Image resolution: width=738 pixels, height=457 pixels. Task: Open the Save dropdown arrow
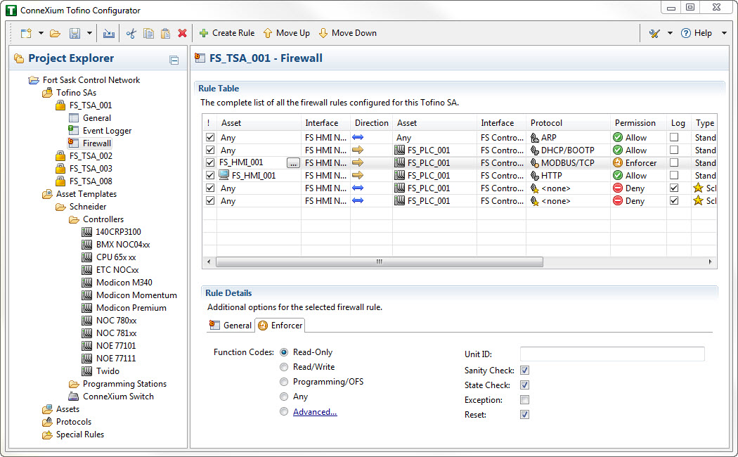[x=89, y=33]
